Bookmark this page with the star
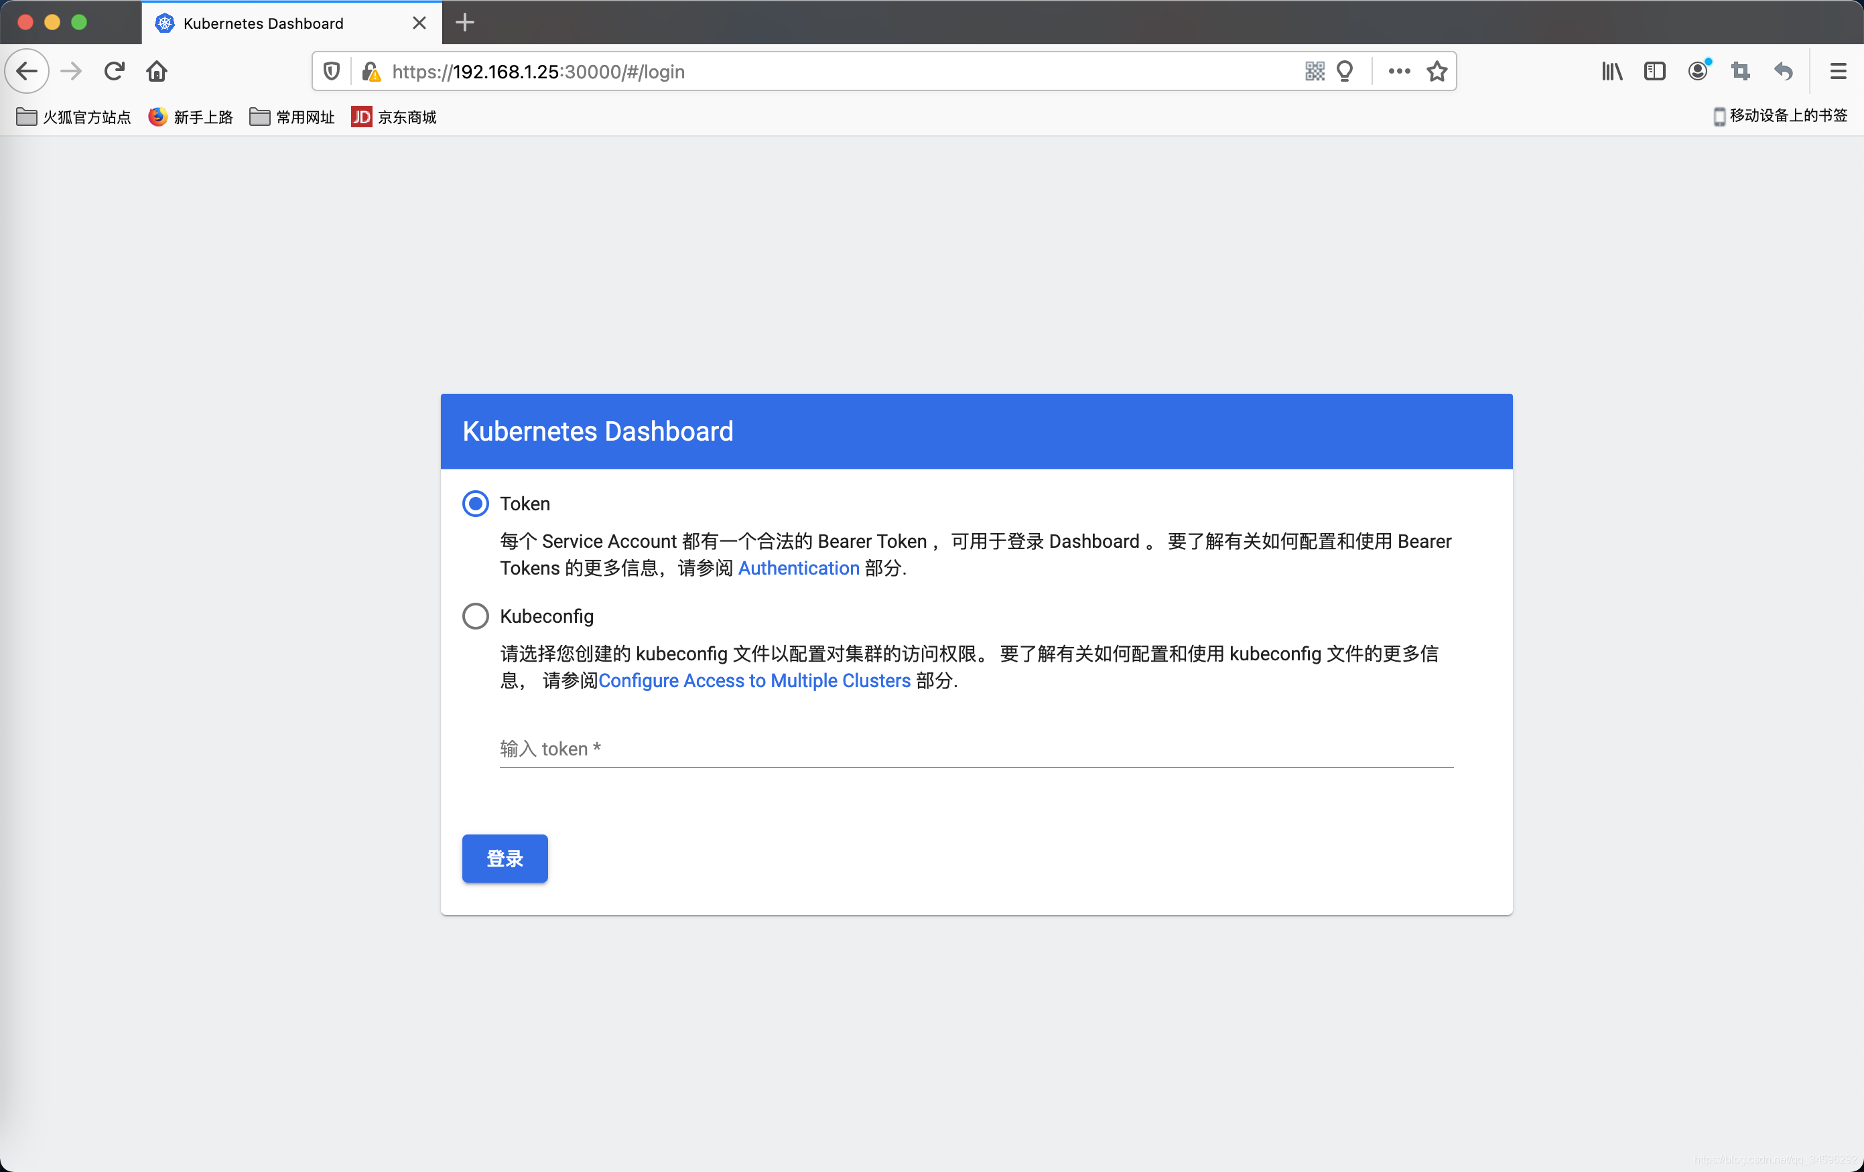The width and height of the screenshot is (1864, 1172). click(1437, 71)
